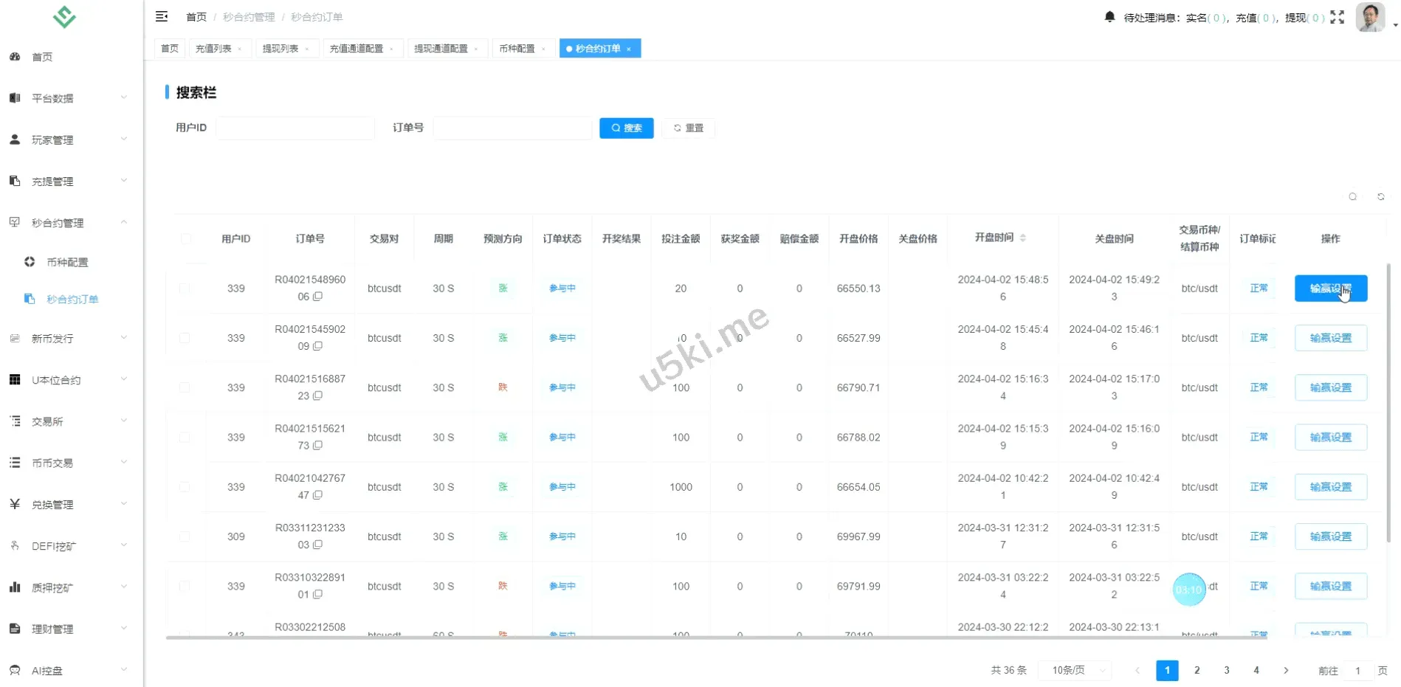The width and height of the screenshot is (1401, 687).
Task: Click the table search toggle icon
Action: click(x=1352, y=197)
